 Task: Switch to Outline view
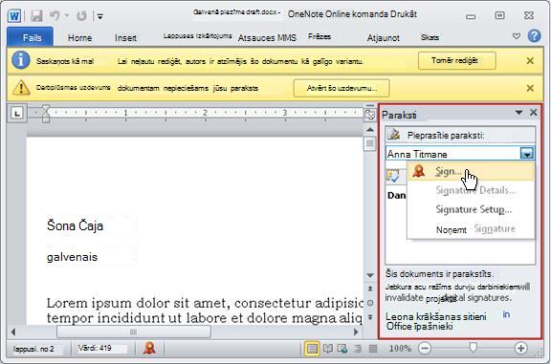pos(358,349)
